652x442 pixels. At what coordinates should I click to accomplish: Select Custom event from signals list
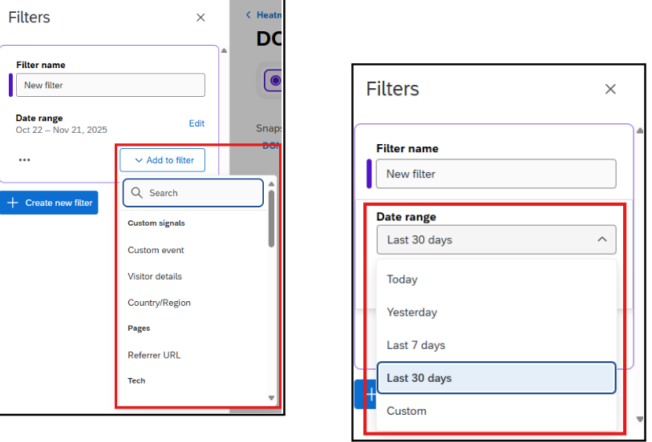pos(156,250)
